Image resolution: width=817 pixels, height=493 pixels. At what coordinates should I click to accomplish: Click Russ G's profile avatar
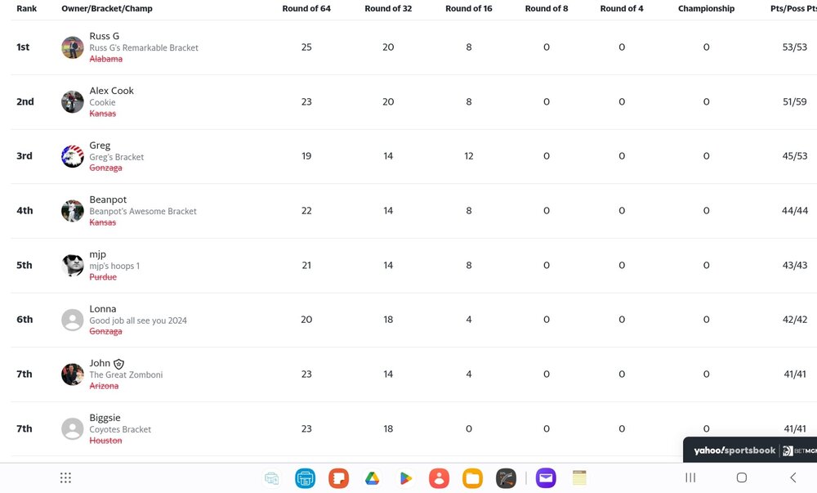73,47
